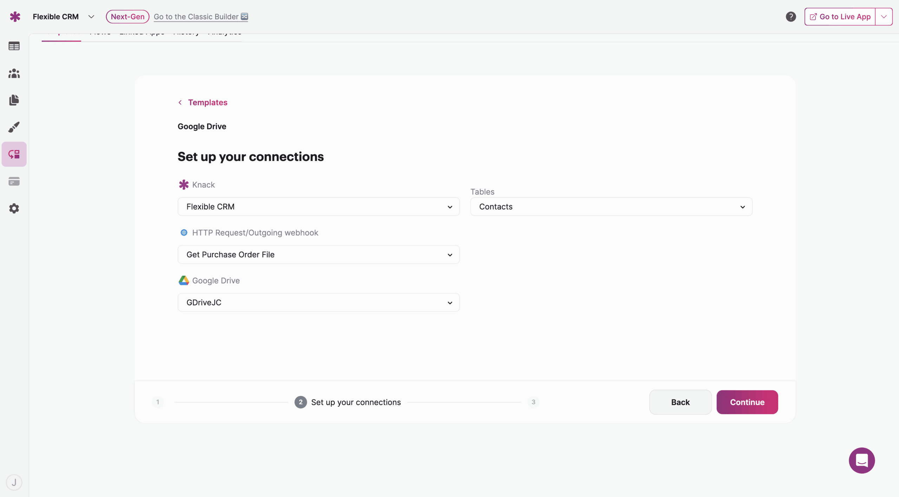Click the Continue button

(x=747, y=402)
